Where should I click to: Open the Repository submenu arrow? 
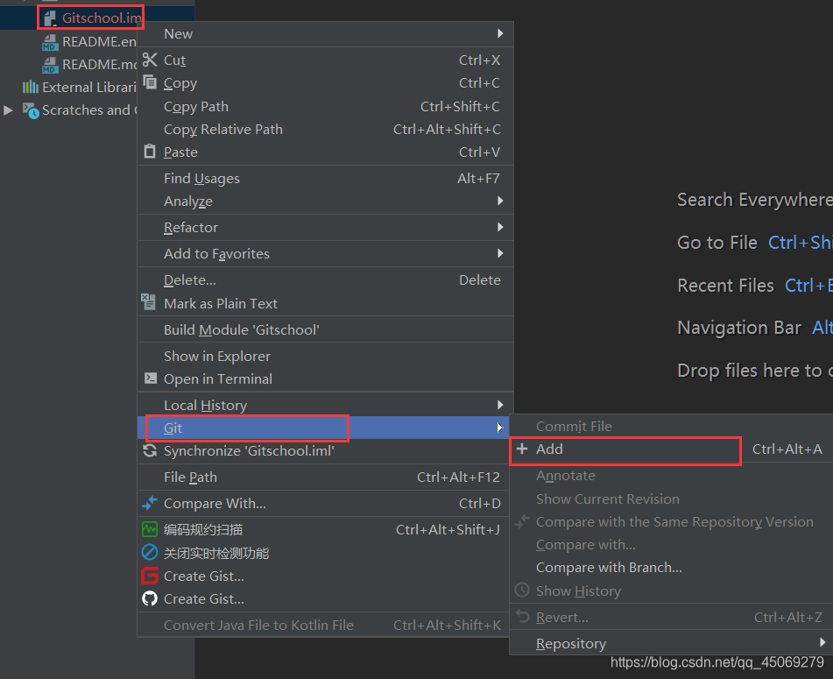click(822, 642)
